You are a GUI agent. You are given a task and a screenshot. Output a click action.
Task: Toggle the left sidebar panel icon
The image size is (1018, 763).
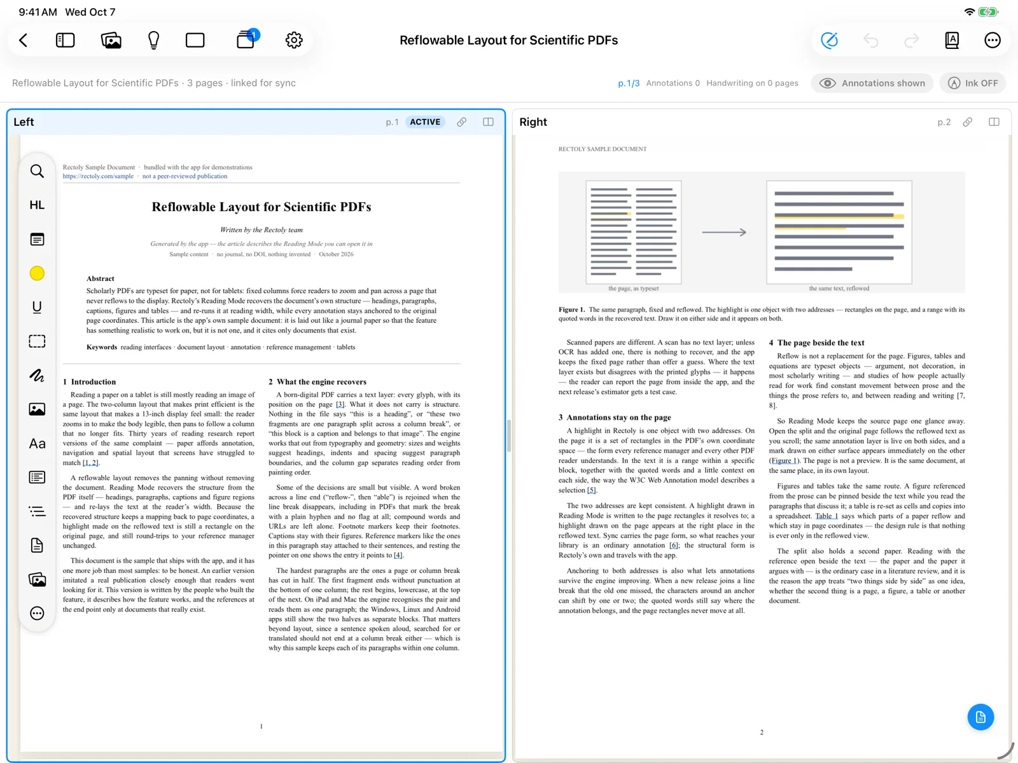coord(66,40)
